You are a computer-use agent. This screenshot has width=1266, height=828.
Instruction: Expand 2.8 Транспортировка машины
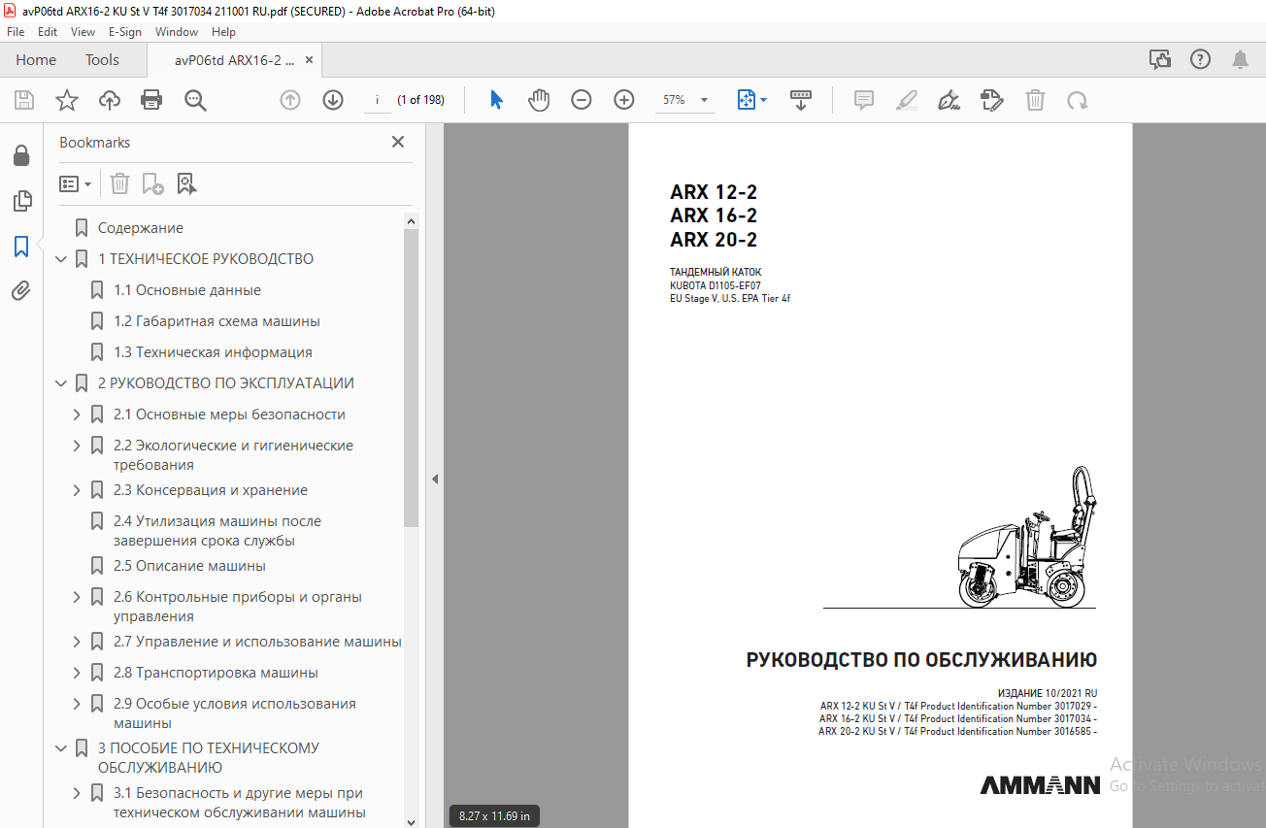[x=77, y=673]
